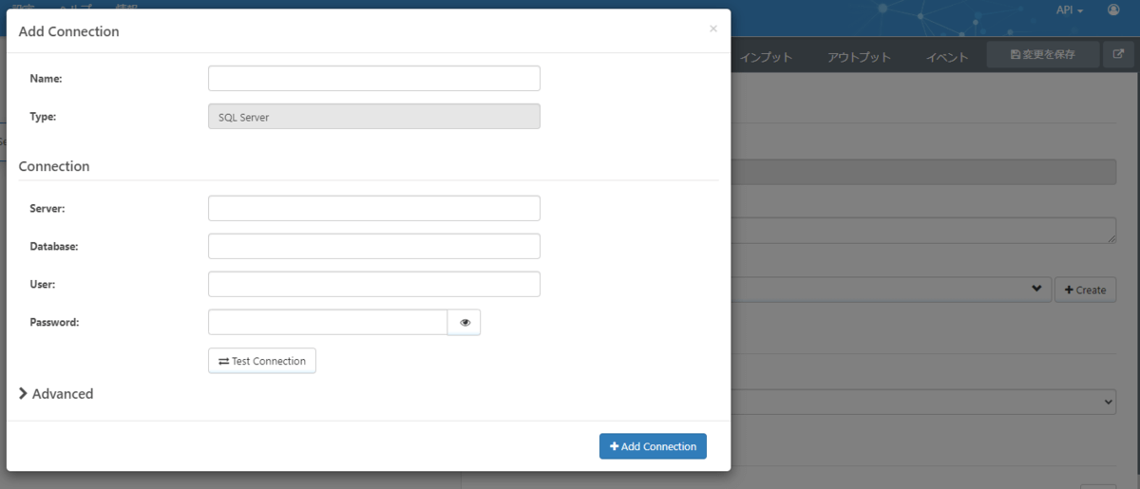The width and height of the screenshot is (1140, 489).
Task: Open the user account profile icon
Action: pos(1112,9)
